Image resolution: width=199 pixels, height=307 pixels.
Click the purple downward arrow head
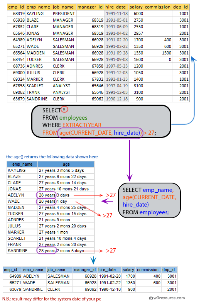[130, 177]
